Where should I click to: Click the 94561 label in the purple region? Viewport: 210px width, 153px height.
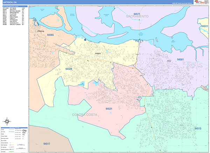click(x=180, y=59)
